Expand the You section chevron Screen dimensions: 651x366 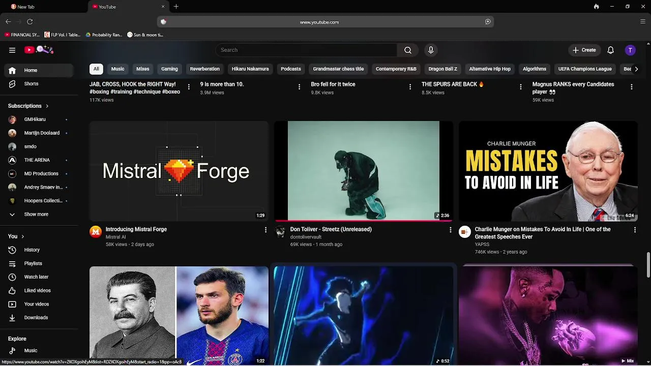click(x=22, y=236)
